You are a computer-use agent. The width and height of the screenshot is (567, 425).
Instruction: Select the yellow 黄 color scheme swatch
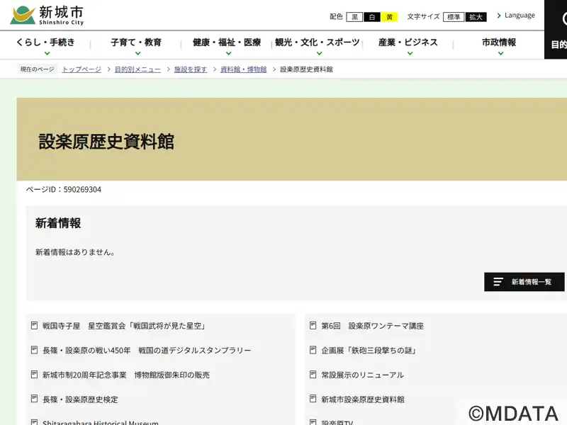click(x=390, y=17)
